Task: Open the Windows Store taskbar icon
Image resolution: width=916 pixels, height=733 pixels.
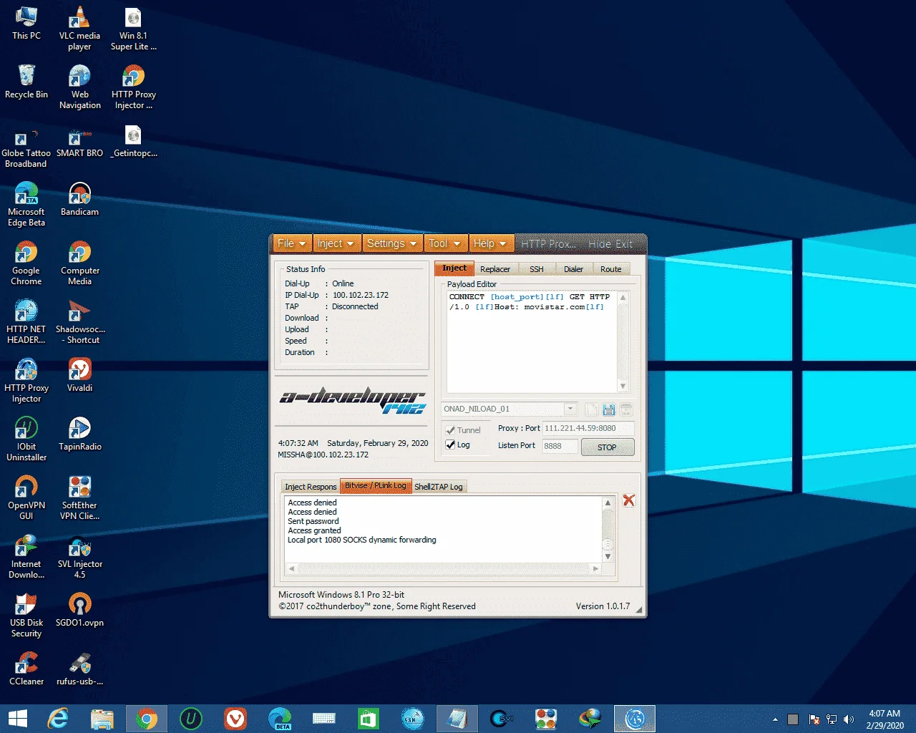Action: [x=369, y=719]
